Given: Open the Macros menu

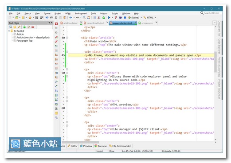Looking at the screenshot, I should 104,13.
